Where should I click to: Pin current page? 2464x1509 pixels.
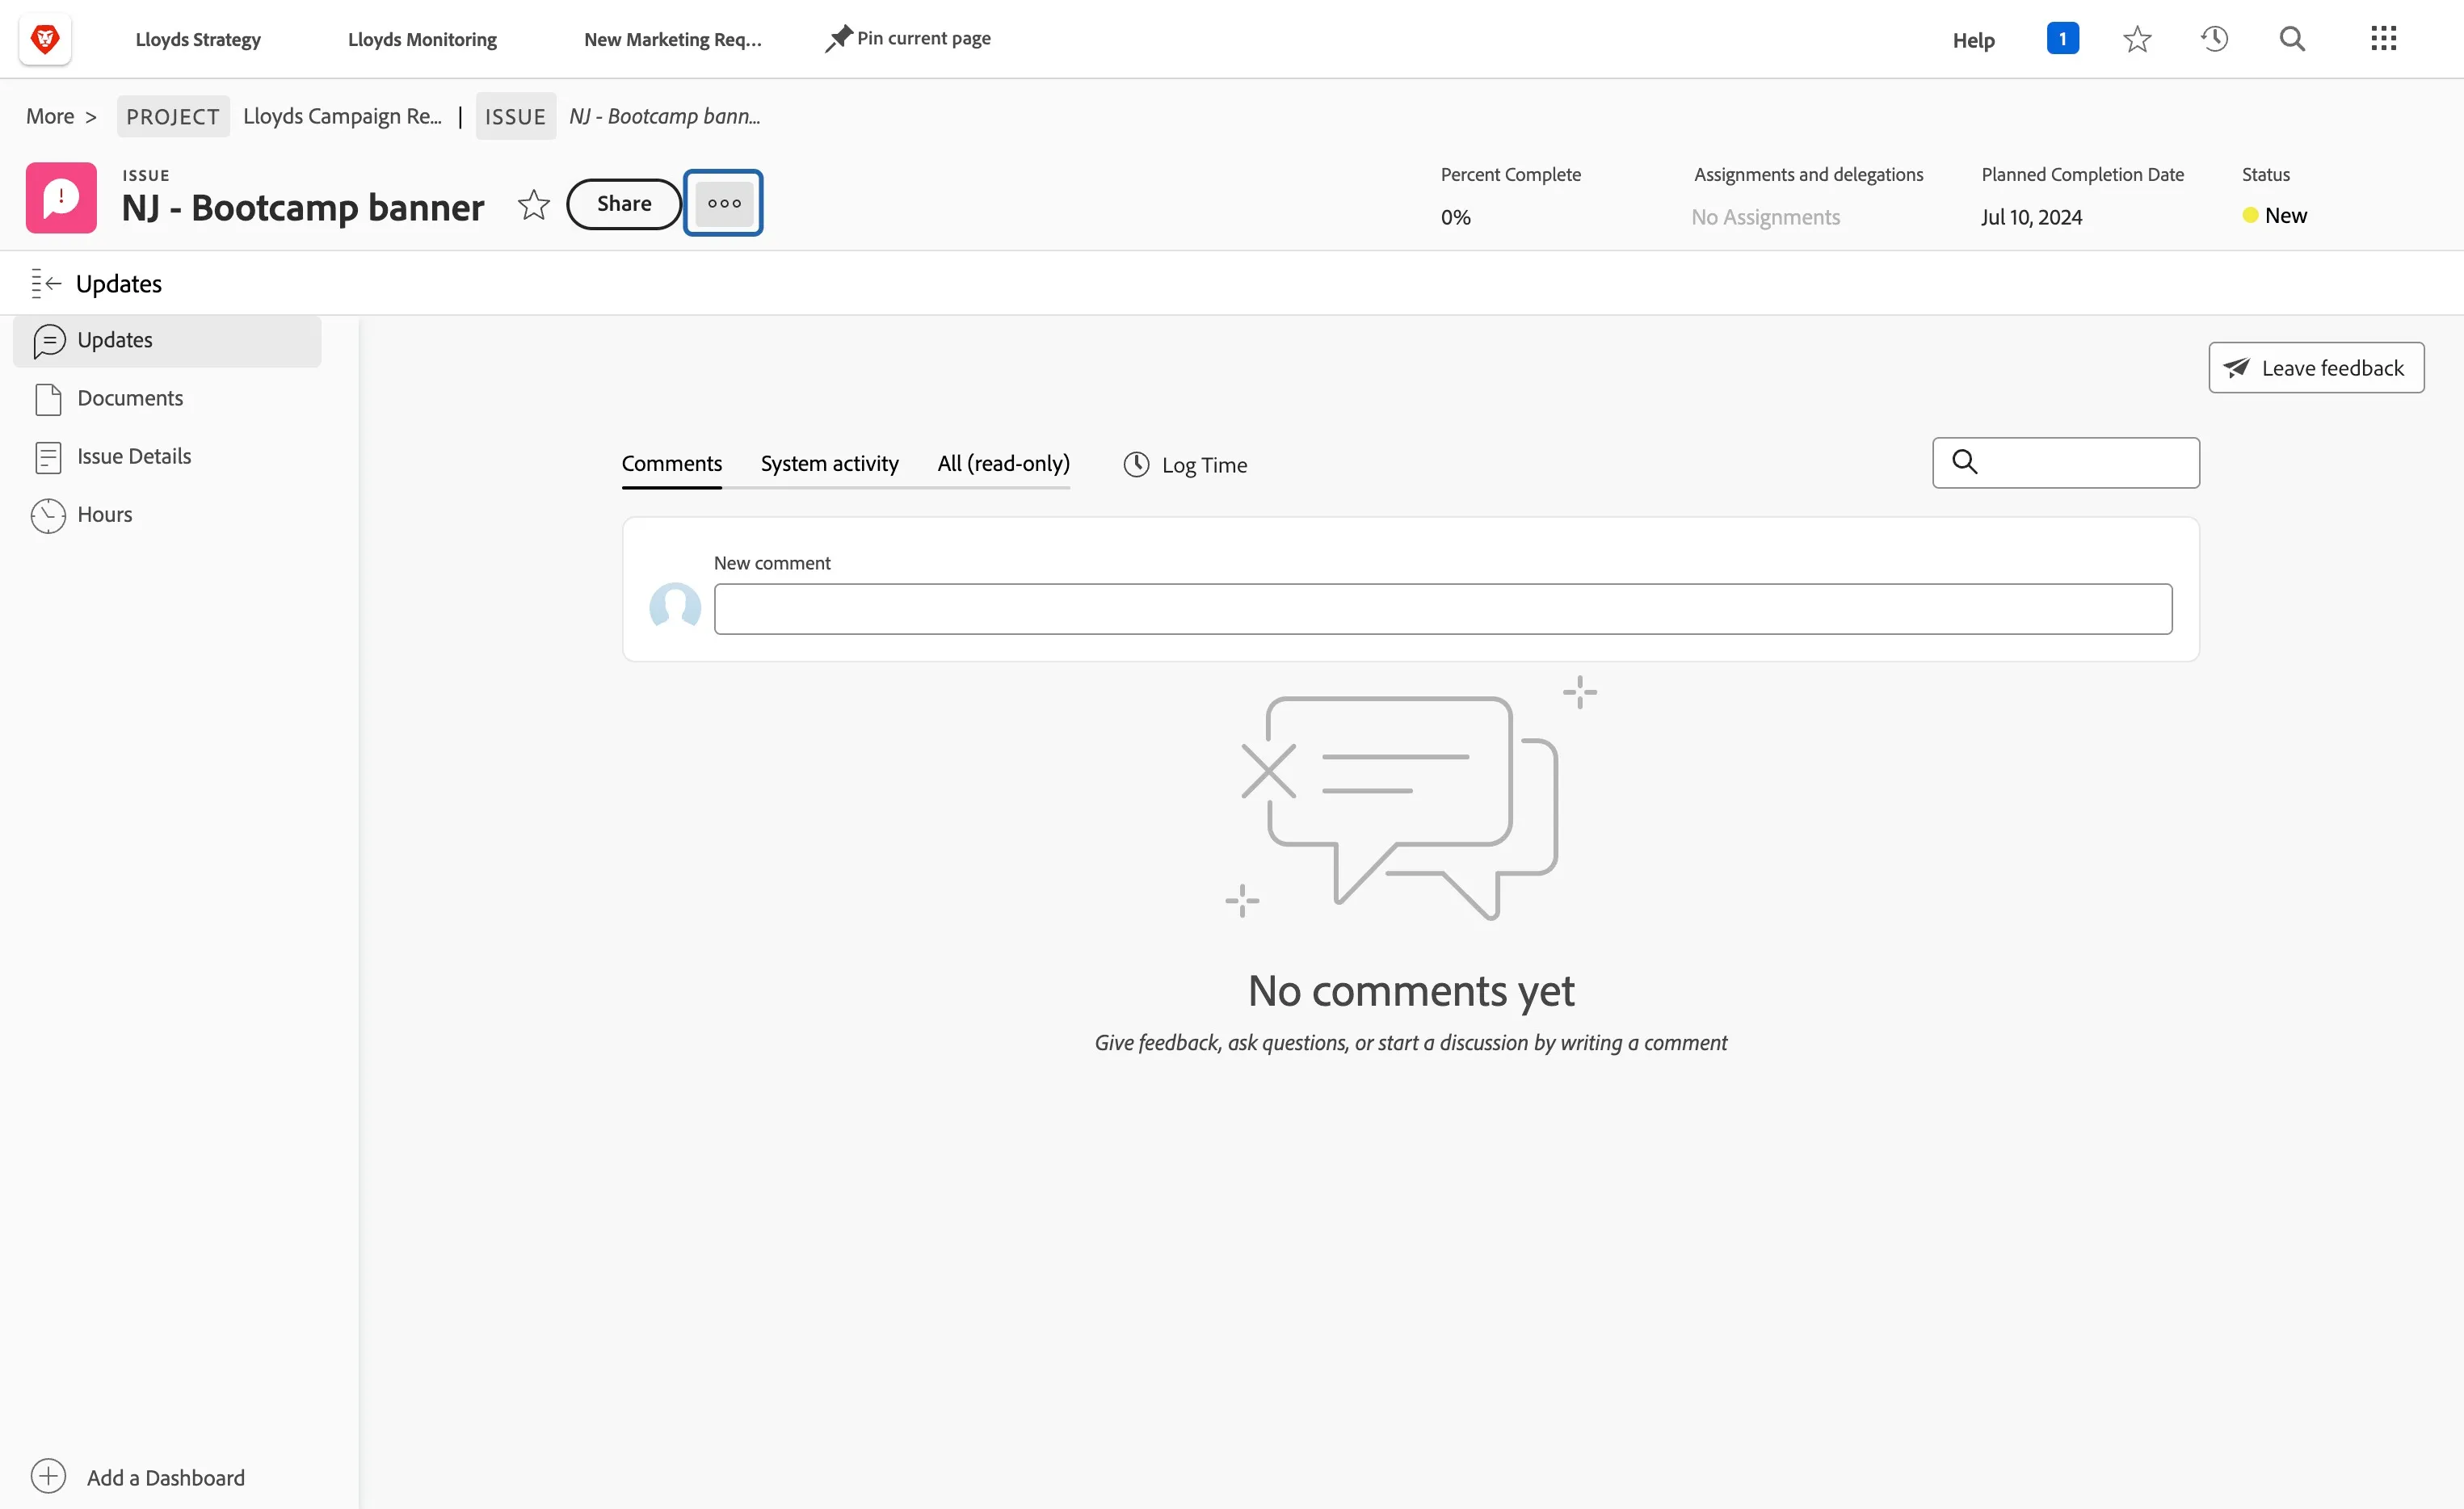pos(908,39)
